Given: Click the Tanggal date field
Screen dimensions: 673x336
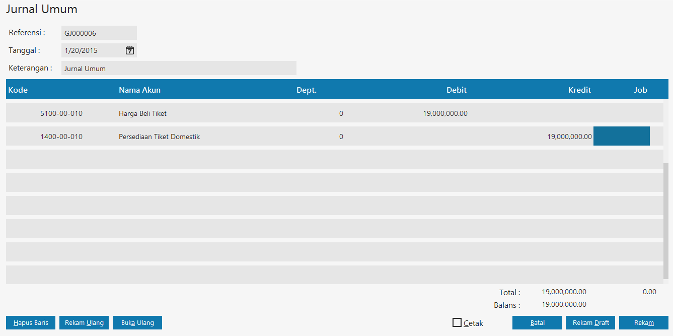Looking at the screenshot, I should point(93,50).
